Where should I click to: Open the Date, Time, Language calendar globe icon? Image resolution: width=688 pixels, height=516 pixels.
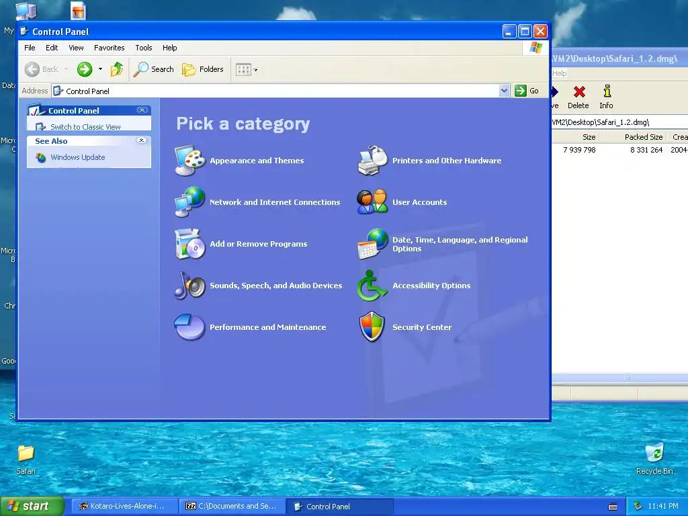click(x=372, y=244)
